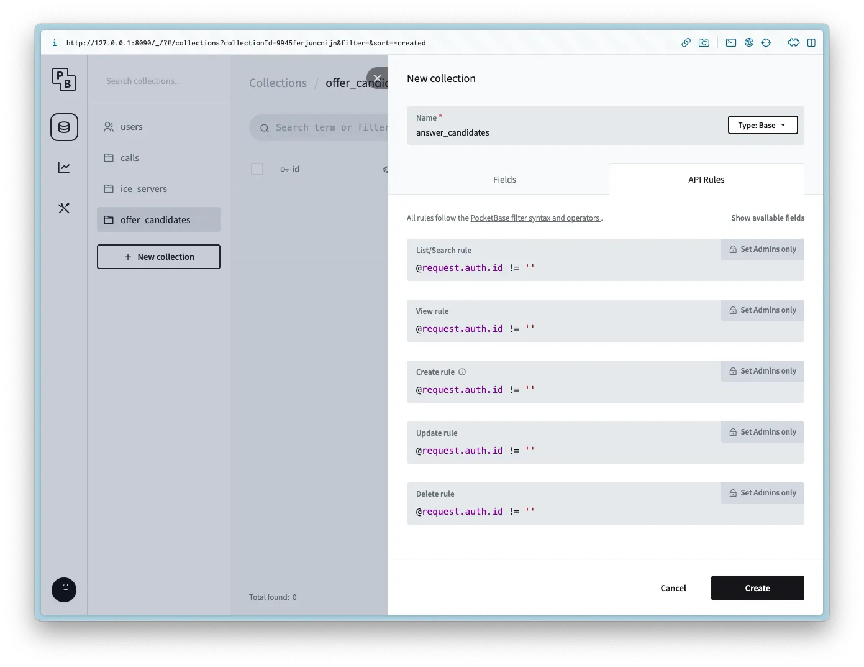Set List/Search rule to Admins only
864x667 pixels.
tap(762, 249)
